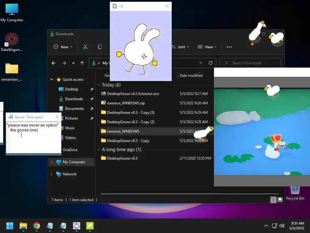Open My Computer desktop icon
Image resolution: width=310 pixels, height=233 pixels.
coord(12,12)
